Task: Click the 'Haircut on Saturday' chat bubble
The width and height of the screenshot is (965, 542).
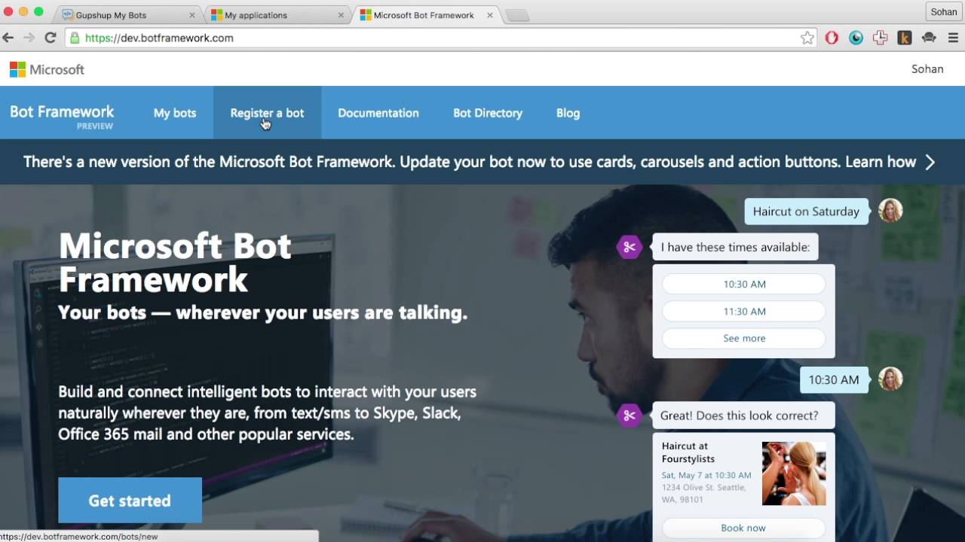Action: click(806, 212)
